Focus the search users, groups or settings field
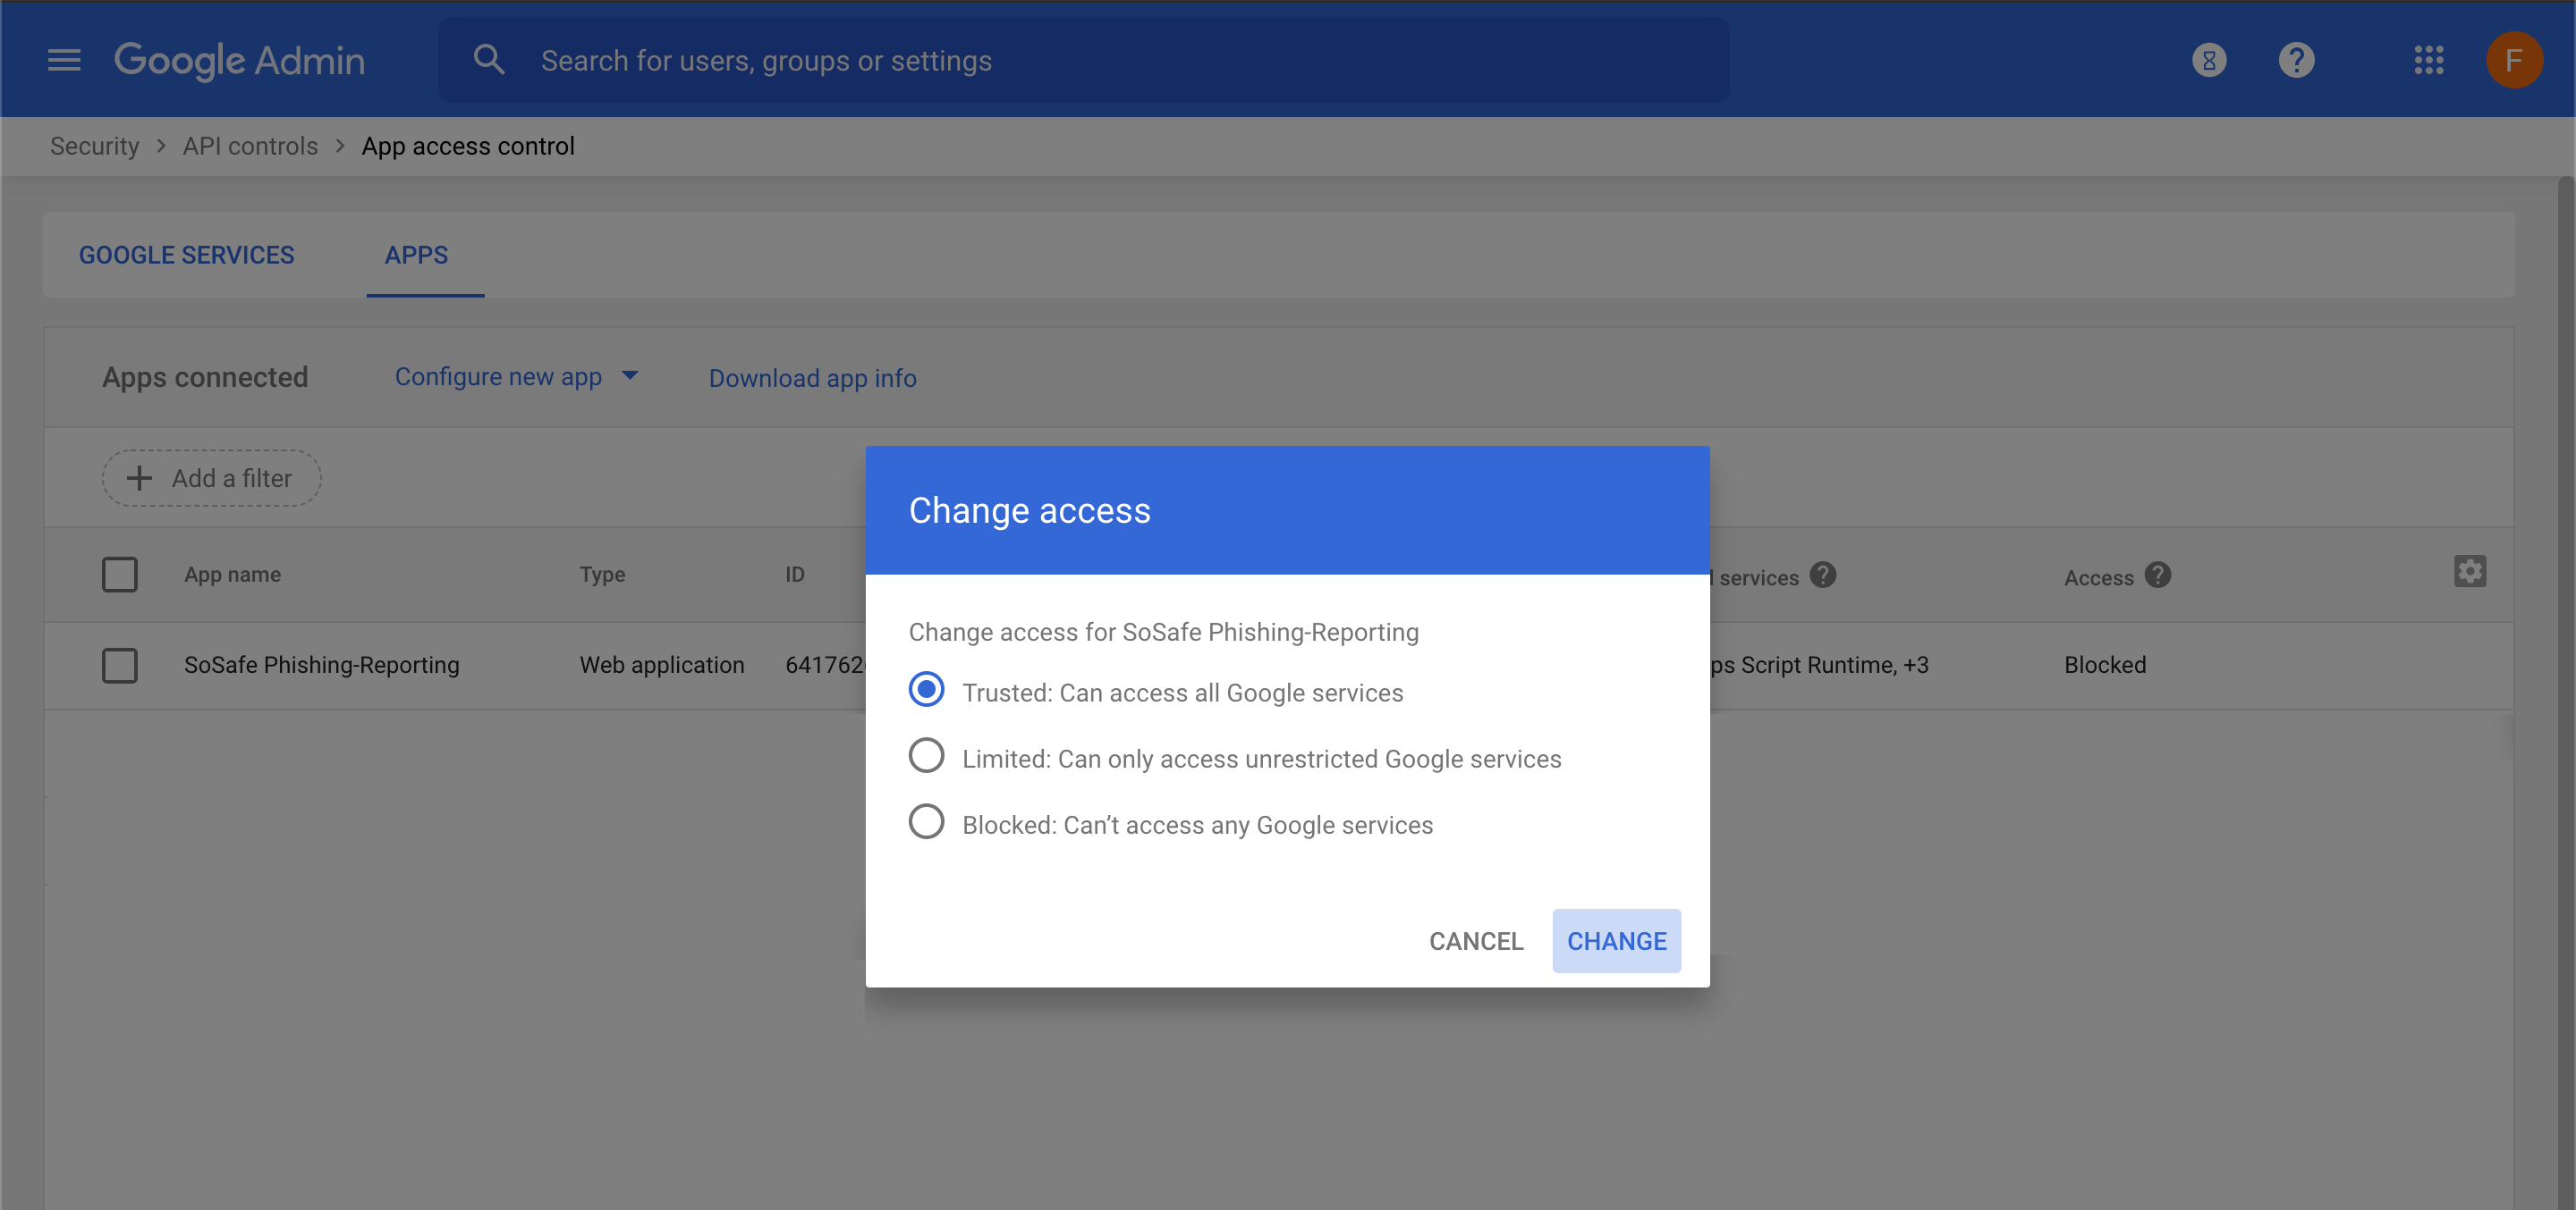2576x1210 pixels. (x=1084, y=61)
